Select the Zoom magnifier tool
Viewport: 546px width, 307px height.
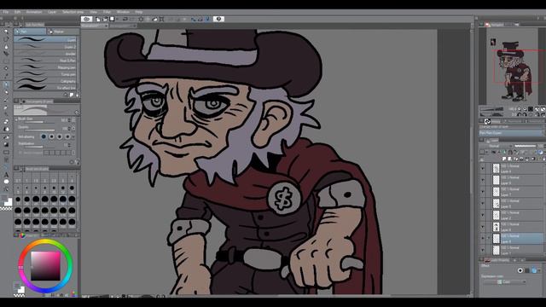[6, 32]
